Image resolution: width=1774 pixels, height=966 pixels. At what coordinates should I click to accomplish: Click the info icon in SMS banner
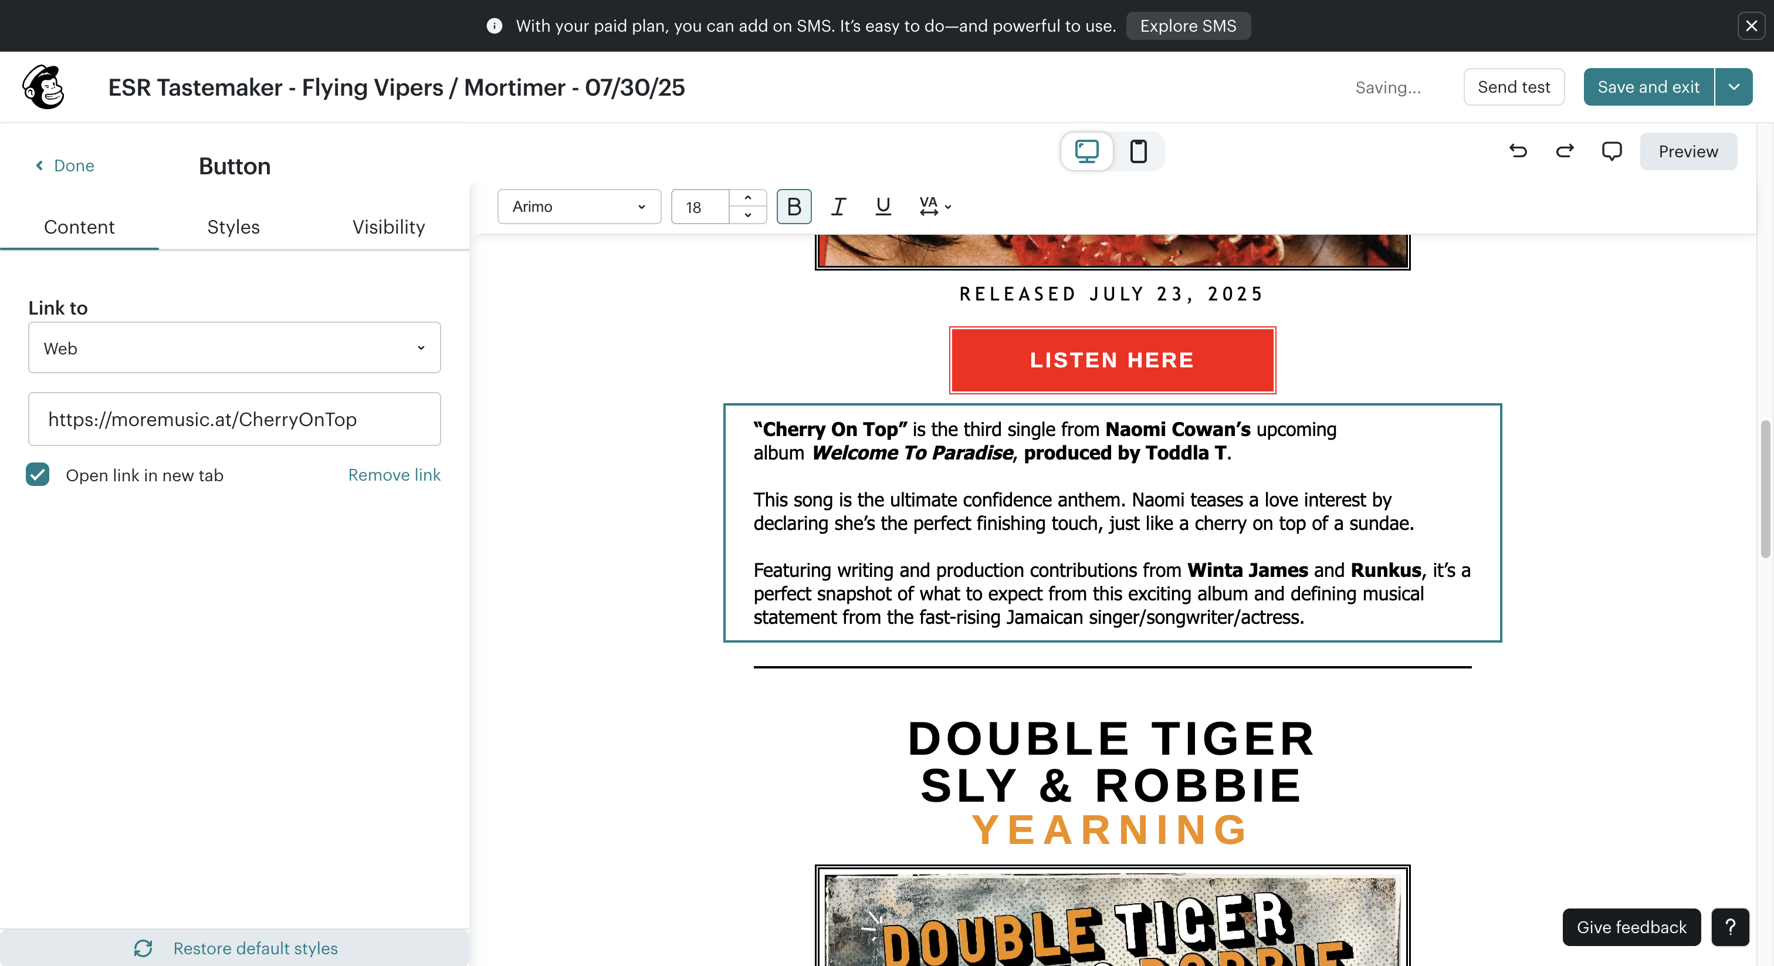[494, 25]
